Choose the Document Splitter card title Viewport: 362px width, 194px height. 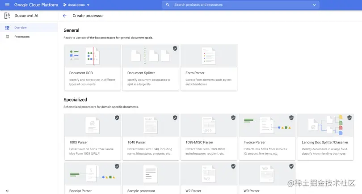[141, 73]
